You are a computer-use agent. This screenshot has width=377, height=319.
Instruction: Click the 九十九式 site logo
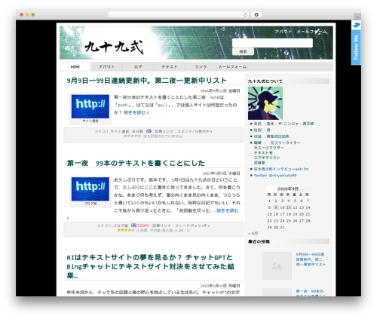114,47
